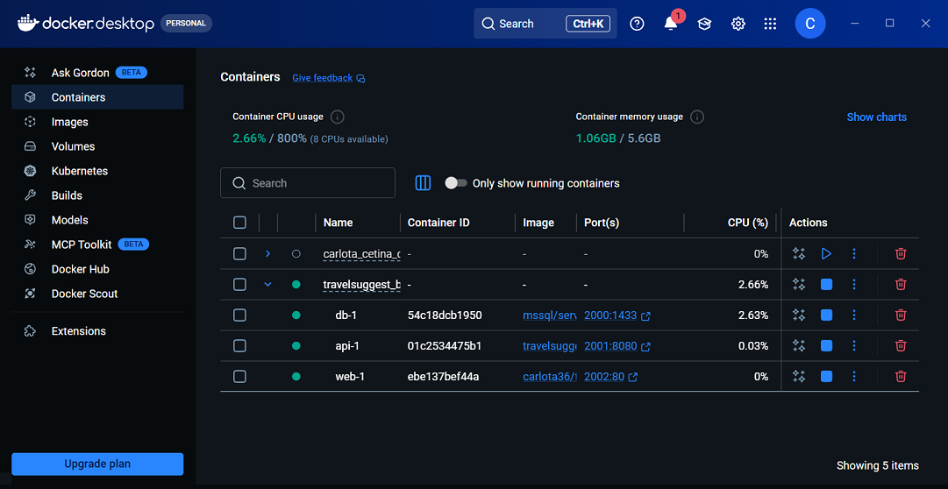Click the global Search bar in header
This screenshot has width=948, height=489.
(x=545, y=24)
